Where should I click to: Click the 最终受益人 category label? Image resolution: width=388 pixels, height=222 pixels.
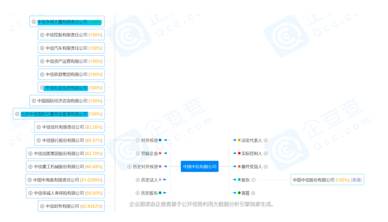click(252, 167)
